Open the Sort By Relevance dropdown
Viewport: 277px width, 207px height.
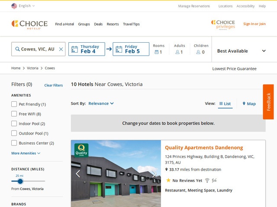coord(101,103)
